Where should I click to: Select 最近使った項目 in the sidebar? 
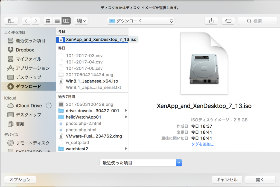coord(28,41)
